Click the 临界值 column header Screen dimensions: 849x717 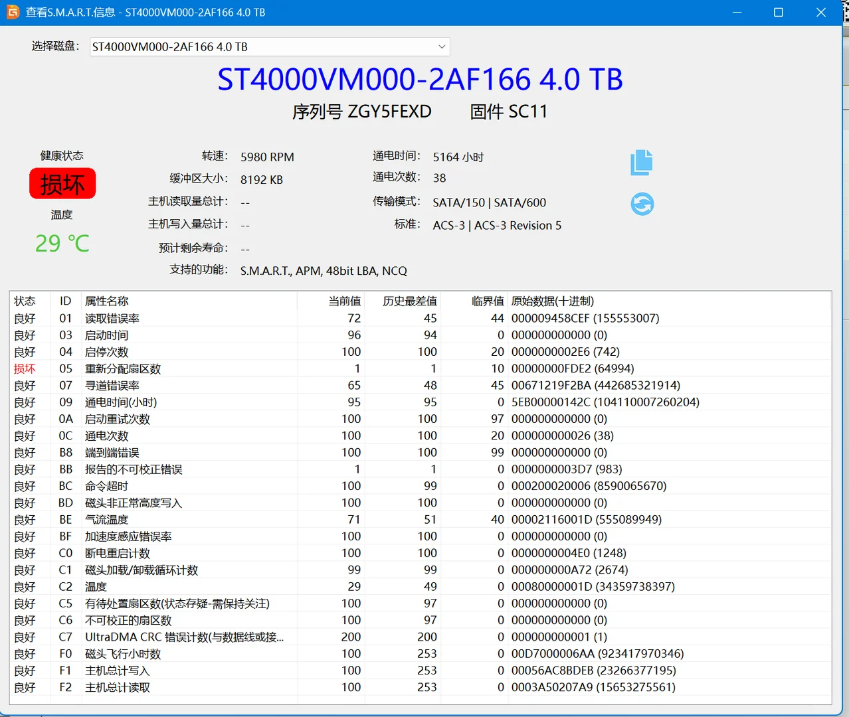point(488,301)
